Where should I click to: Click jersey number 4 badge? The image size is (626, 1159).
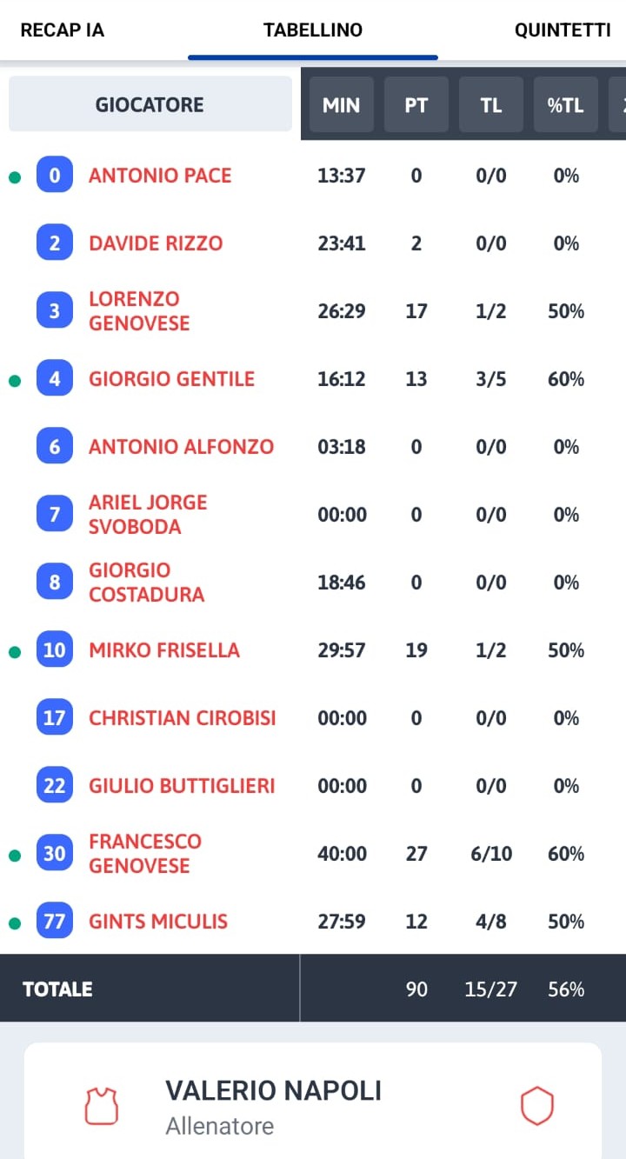(x=55, y=379)
